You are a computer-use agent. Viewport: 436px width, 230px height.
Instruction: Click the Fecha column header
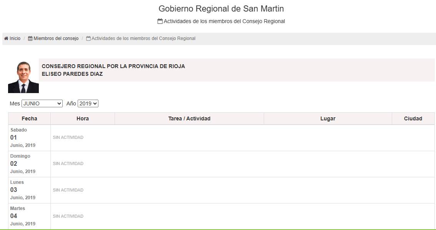(30, 118)
